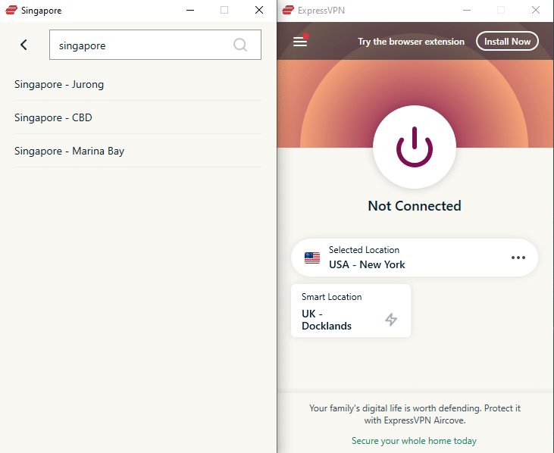
Task: Go back using the arrow in Singapore window
Action: point(23,45)
